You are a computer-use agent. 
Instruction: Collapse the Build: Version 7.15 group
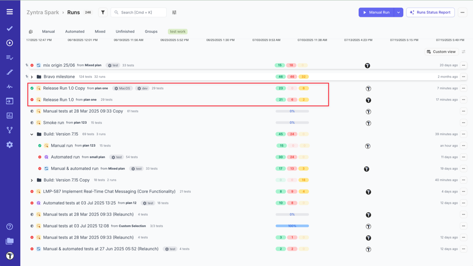tap(32, 134)
